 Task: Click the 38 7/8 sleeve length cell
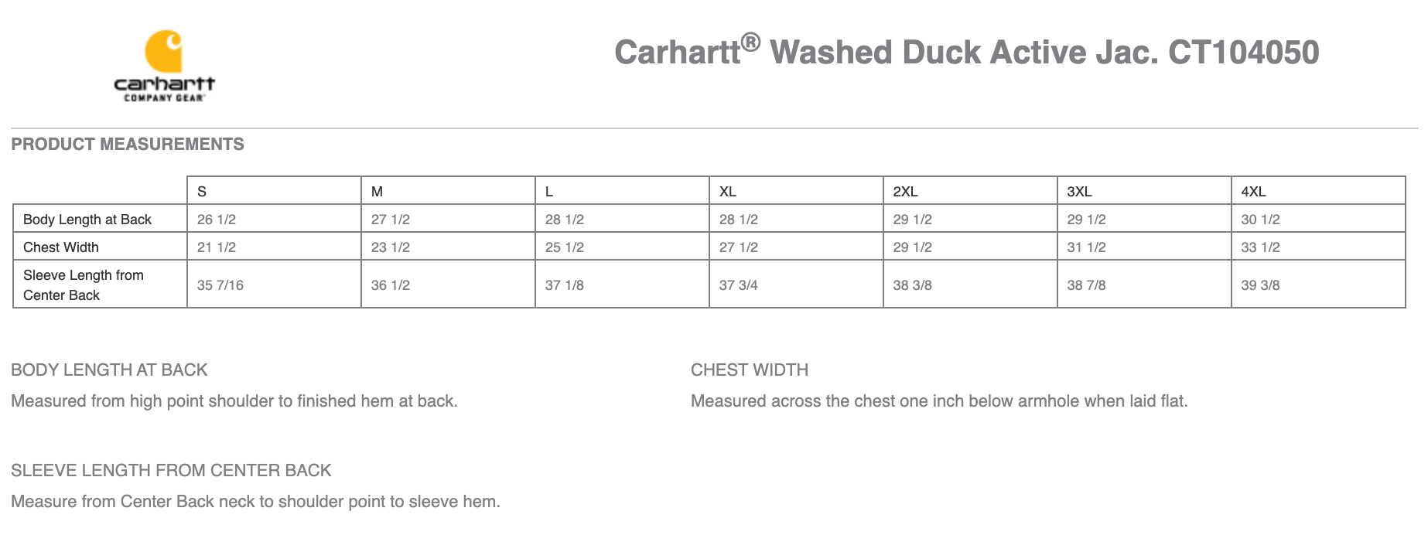1087,285
